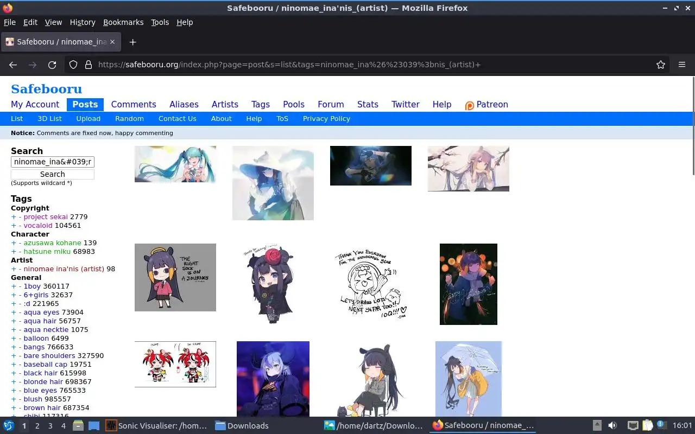Click the Safebooru site title link

click(47, 89)
